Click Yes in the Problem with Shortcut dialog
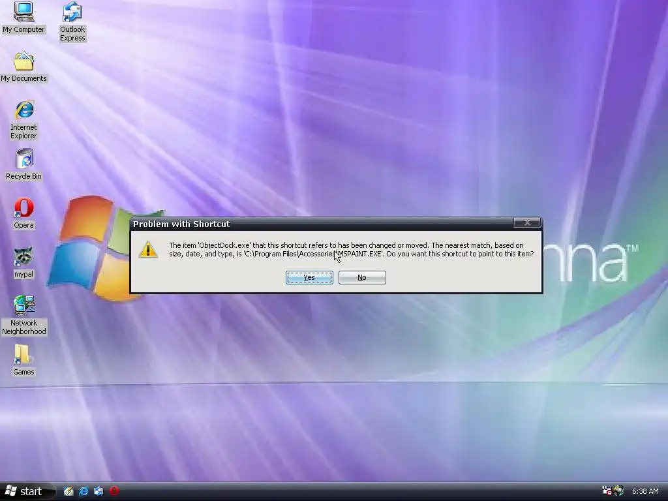Image resolution: width=668 pixels, height=501 pixels. [x=309, y=277]
